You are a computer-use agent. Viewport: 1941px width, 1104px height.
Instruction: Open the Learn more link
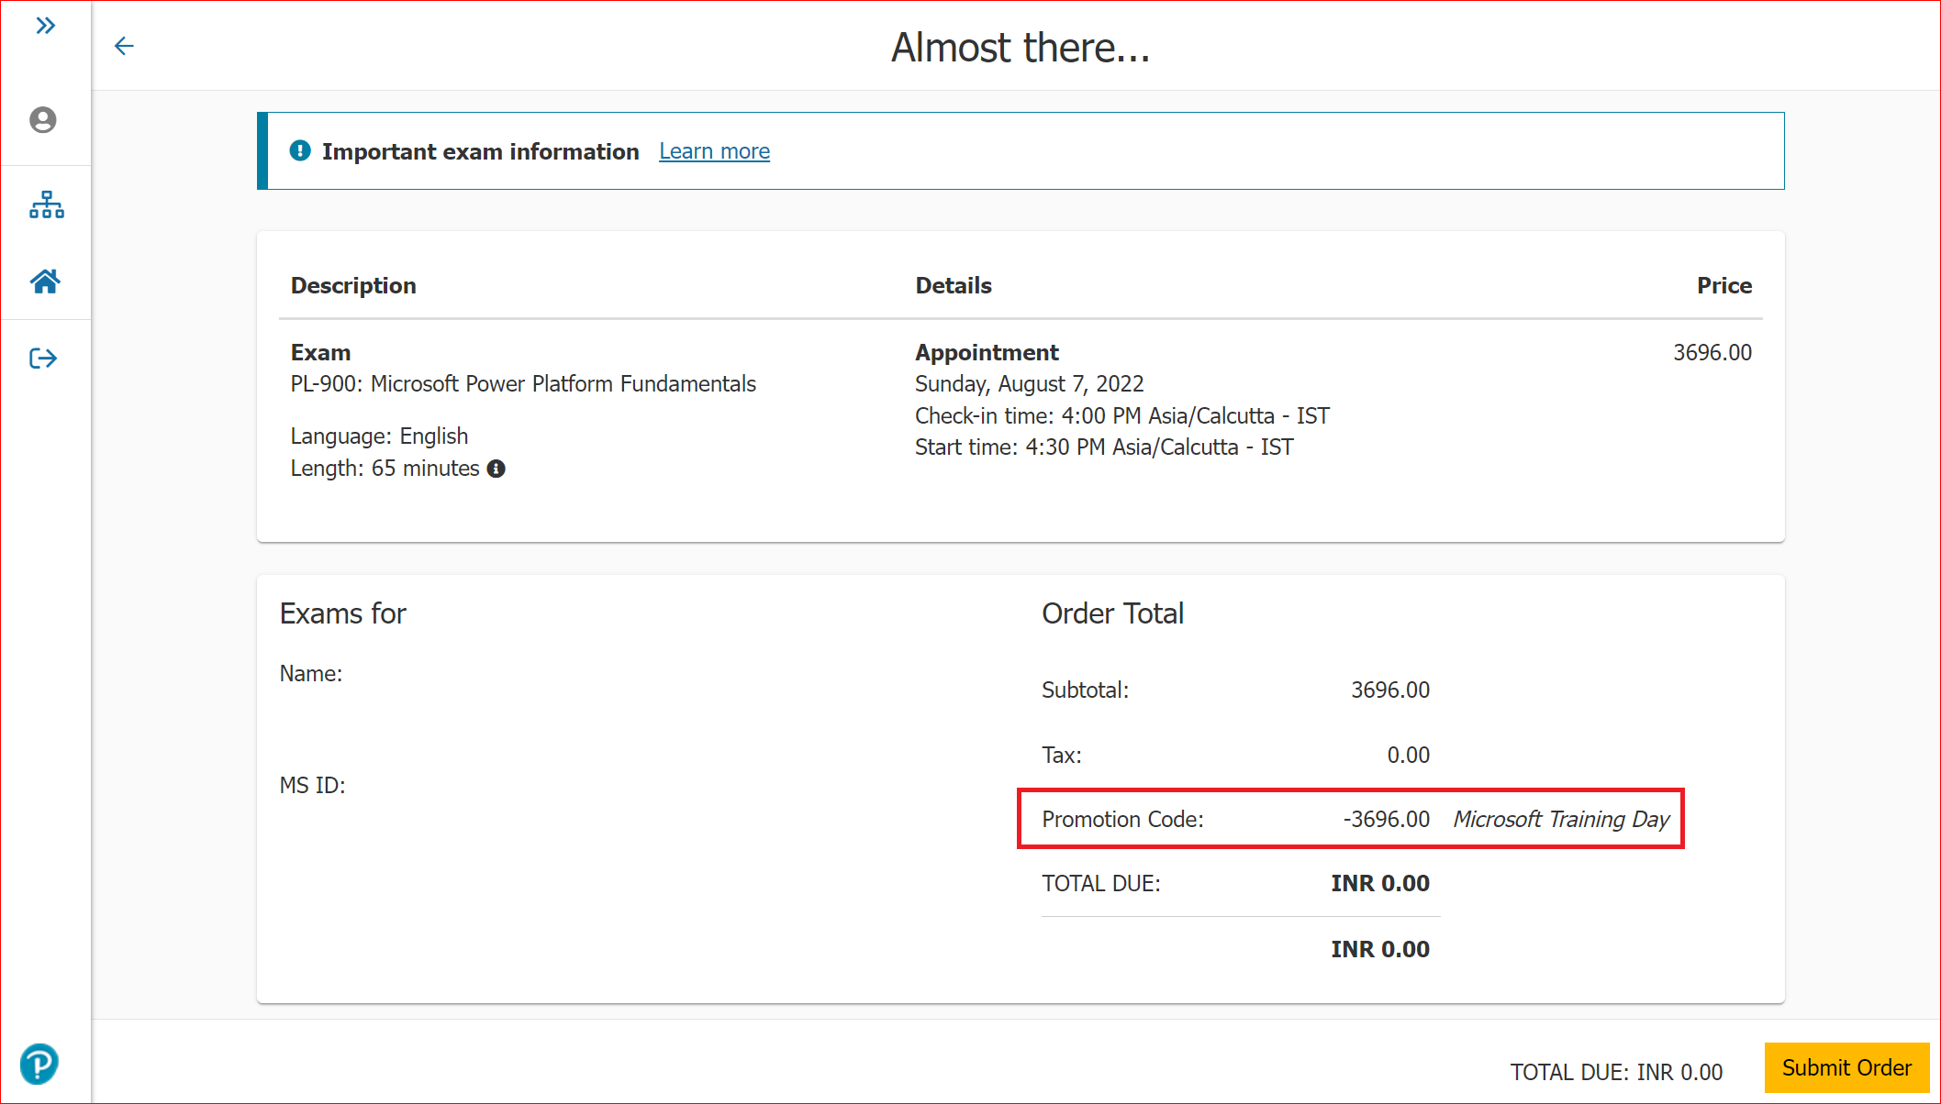714,151
